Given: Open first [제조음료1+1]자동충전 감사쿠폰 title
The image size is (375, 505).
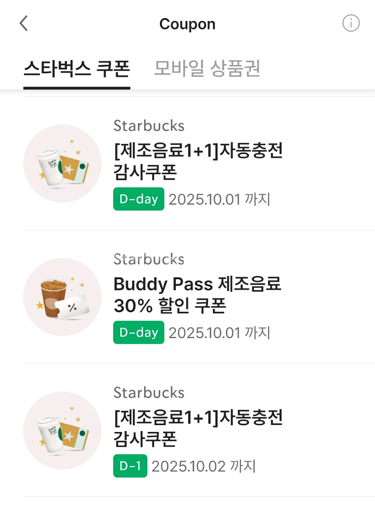Looking at the screenshot, I should click(198, 161).
